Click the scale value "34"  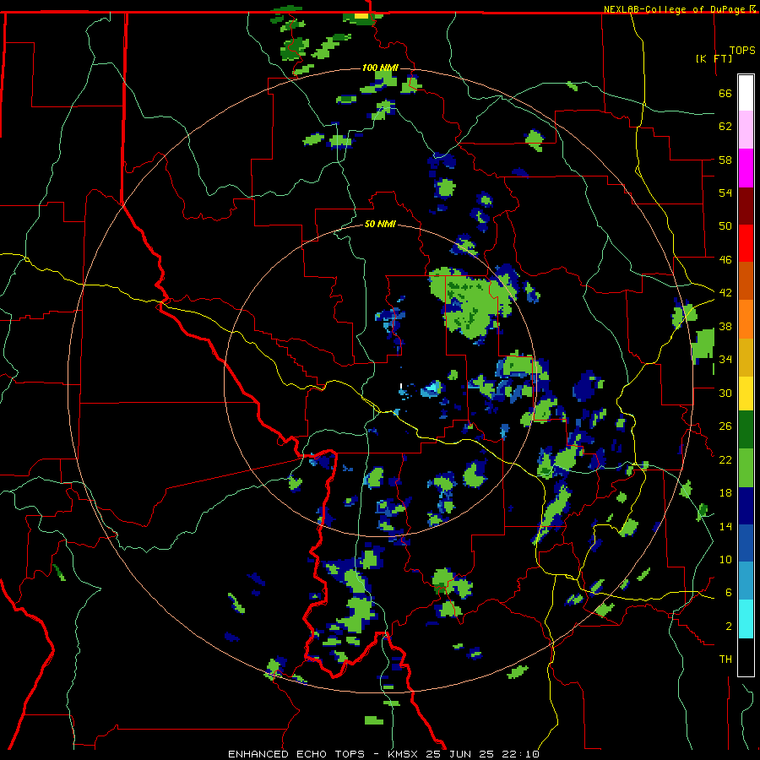point(725,359)
